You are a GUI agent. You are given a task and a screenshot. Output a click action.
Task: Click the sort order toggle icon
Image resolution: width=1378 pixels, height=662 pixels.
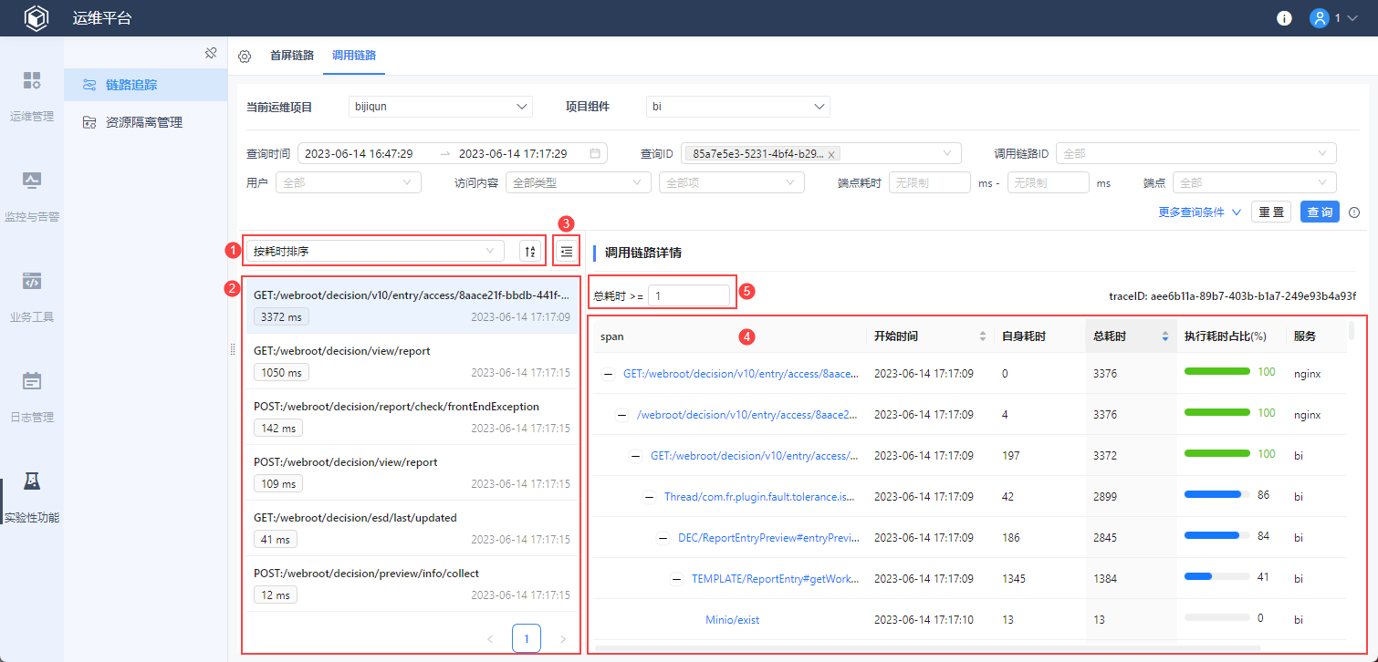pyautogui.click(x=530, y=252)
